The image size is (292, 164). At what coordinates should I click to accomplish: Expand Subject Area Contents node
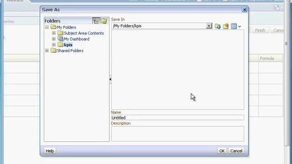coord(54,33)
